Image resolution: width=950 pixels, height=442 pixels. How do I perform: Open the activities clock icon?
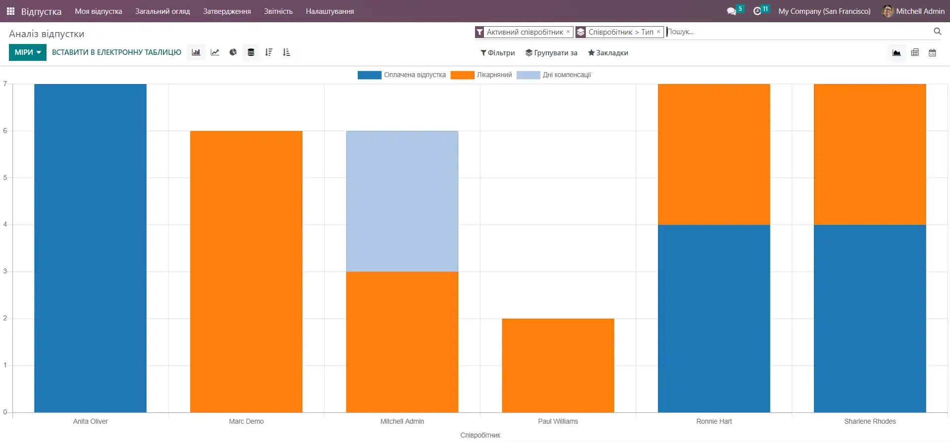(x=757, y=11)
